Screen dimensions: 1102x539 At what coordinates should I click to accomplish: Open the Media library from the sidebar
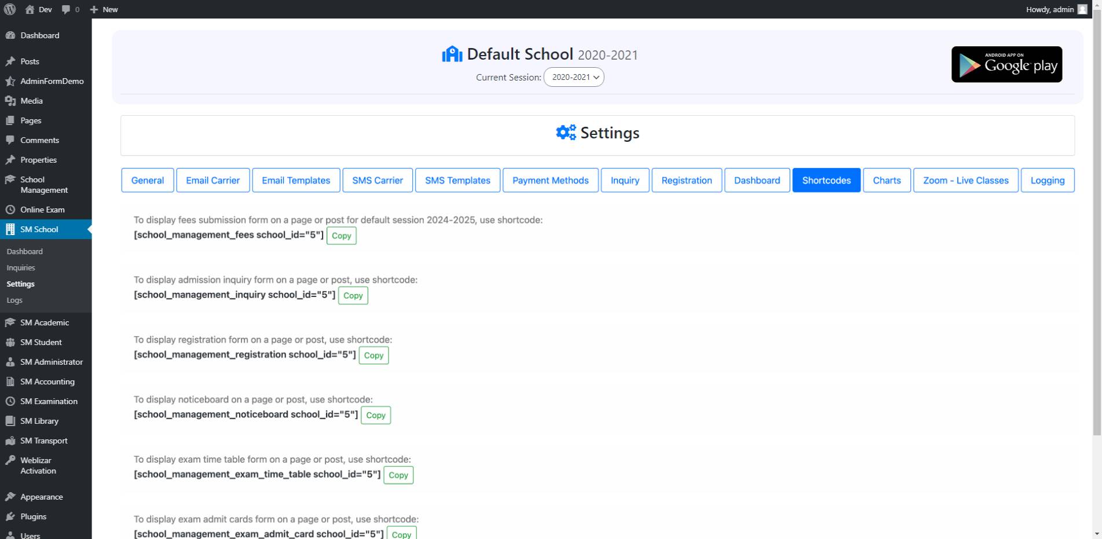point(32,100)
